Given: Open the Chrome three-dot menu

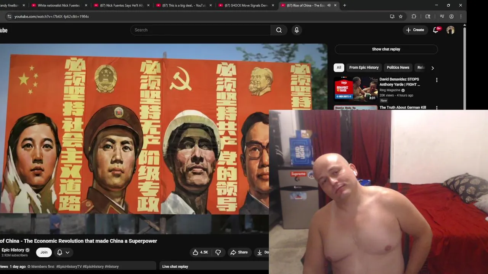Looking at the screenshot, I should tap(461, 16).
